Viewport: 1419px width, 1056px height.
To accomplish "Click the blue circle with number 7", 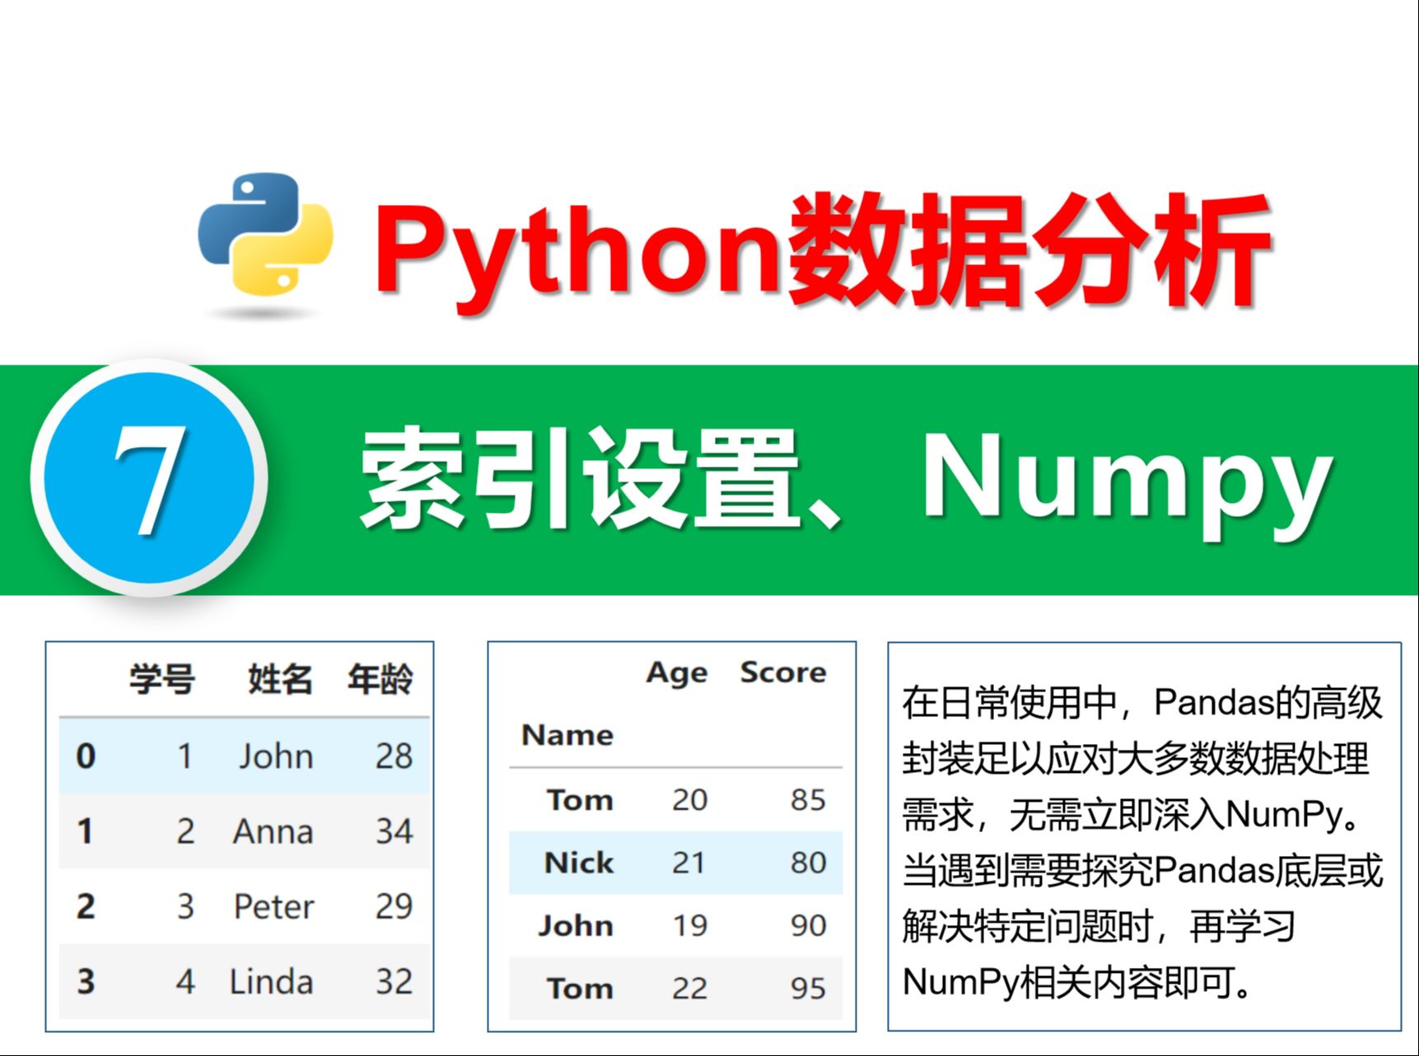I will pyautogui.click(x=149, y=478).
